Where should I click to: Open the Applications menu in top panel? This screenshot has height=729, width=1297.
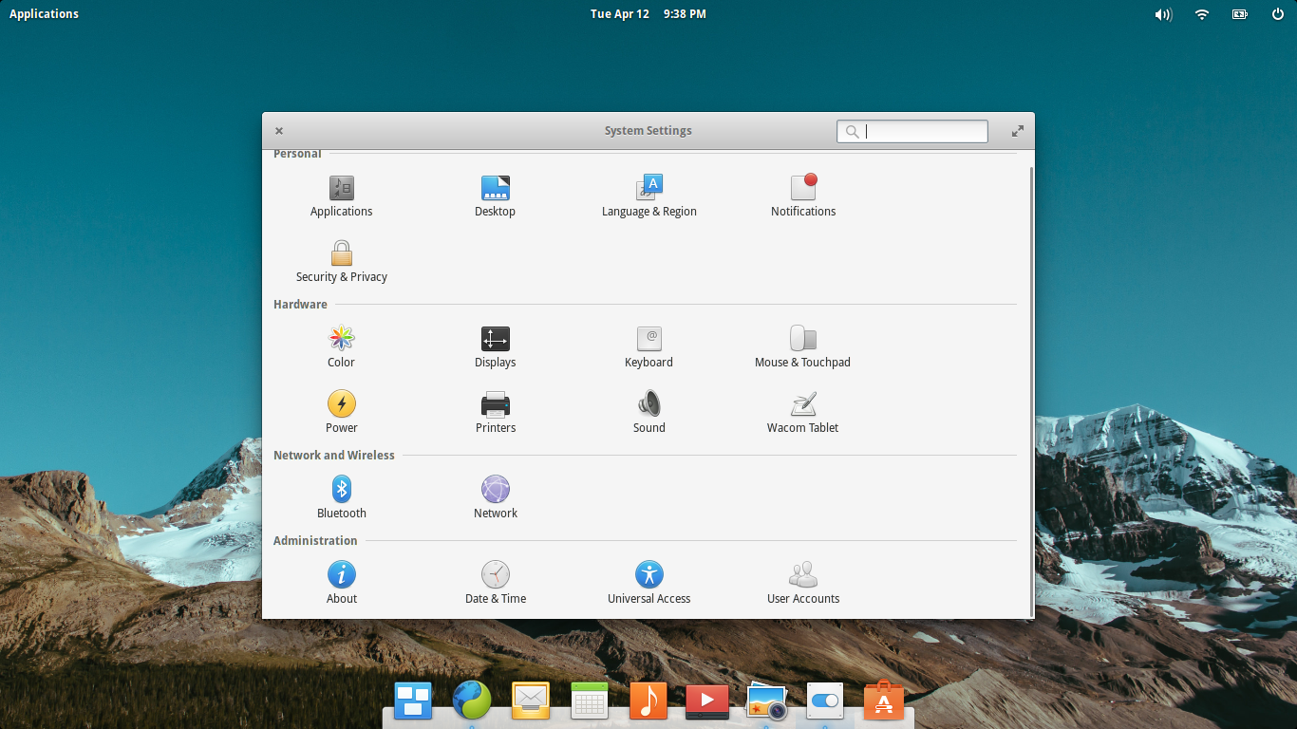[x=44, y=14]
